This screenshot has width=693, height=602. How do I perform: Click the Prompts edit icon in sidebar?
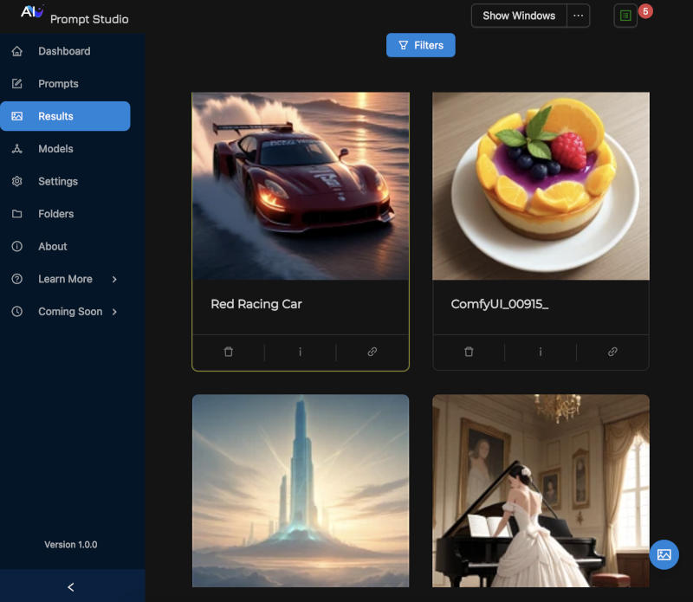tap(16, 83)
